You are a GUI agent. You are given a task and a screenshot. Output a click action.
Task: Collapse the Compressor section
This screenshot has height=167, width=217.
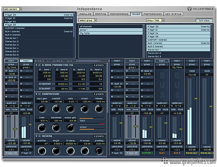tap(36, 94)
